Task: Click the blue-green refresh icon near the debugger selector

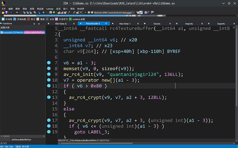Action: [x=141, y=12]
